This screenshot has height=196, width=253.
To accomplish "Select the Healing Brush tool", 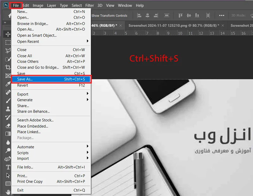I will coord(8,92).
